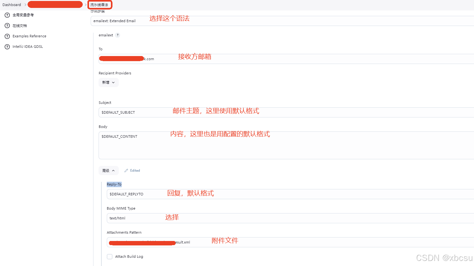Viewport: 474px width, 266px height.
Task: Open the 流水线语法 breadcrumb
Action: pyautogui.click(x=99, y=5)
